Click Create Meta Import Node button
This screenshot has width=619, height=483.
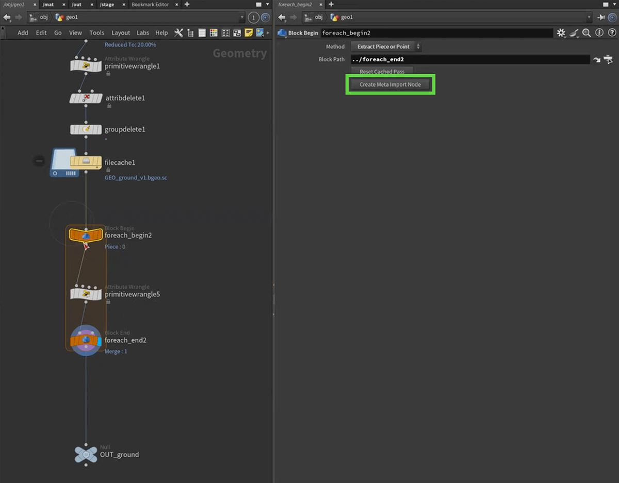pos(390,85)
